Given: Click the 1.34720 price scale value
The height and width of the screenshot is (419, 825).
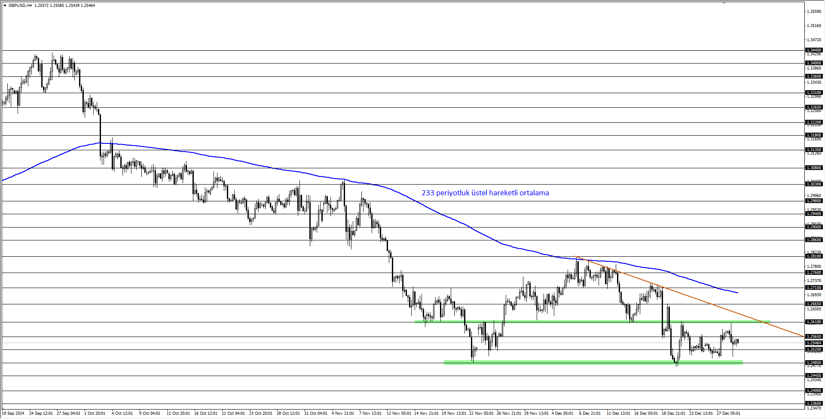Looking at the screenshot, I should pos(814,40).
